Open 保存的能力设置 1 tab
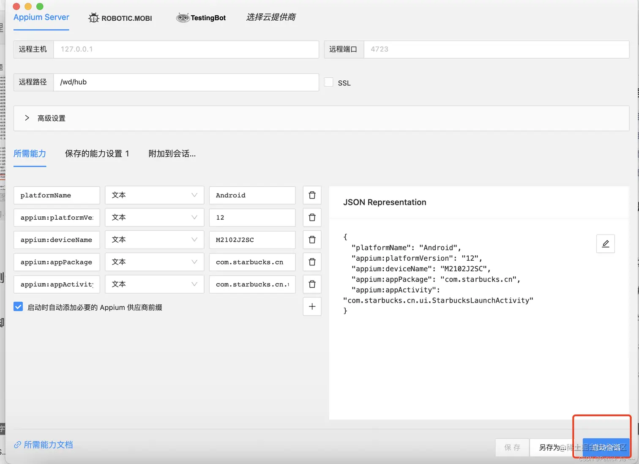 tap(97, 153)
